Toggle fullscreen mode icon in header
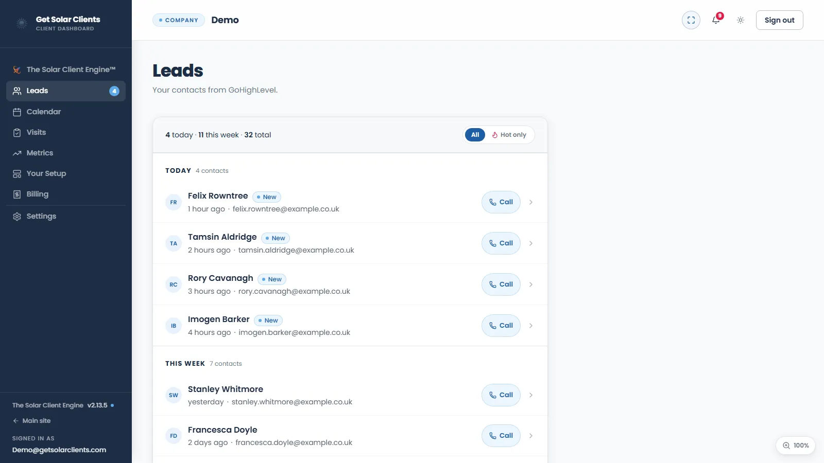Viewport: 824px width, 463px height. point(691,20)
